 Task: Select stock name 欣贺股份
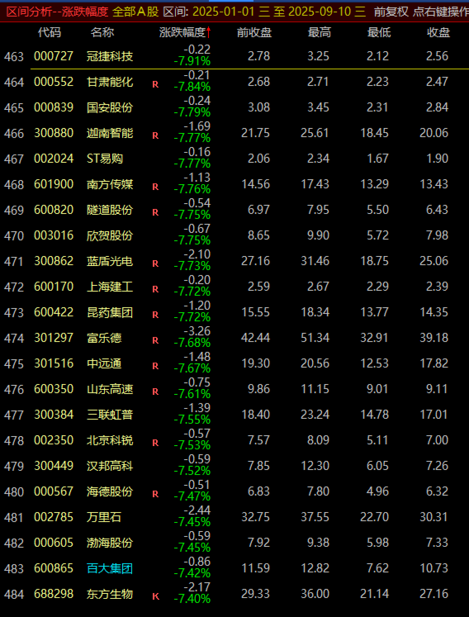110,235
